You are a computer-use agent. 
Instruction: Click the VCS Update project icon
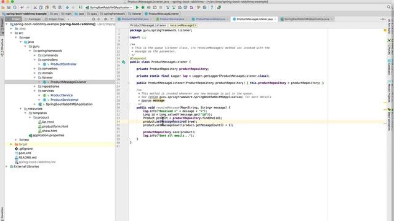click(x=168, y=7)
